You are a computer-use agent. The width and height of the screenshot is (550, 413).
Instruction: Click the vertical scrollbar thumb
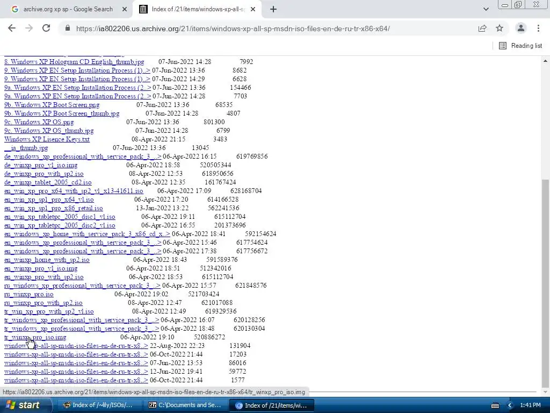point(545,283)
